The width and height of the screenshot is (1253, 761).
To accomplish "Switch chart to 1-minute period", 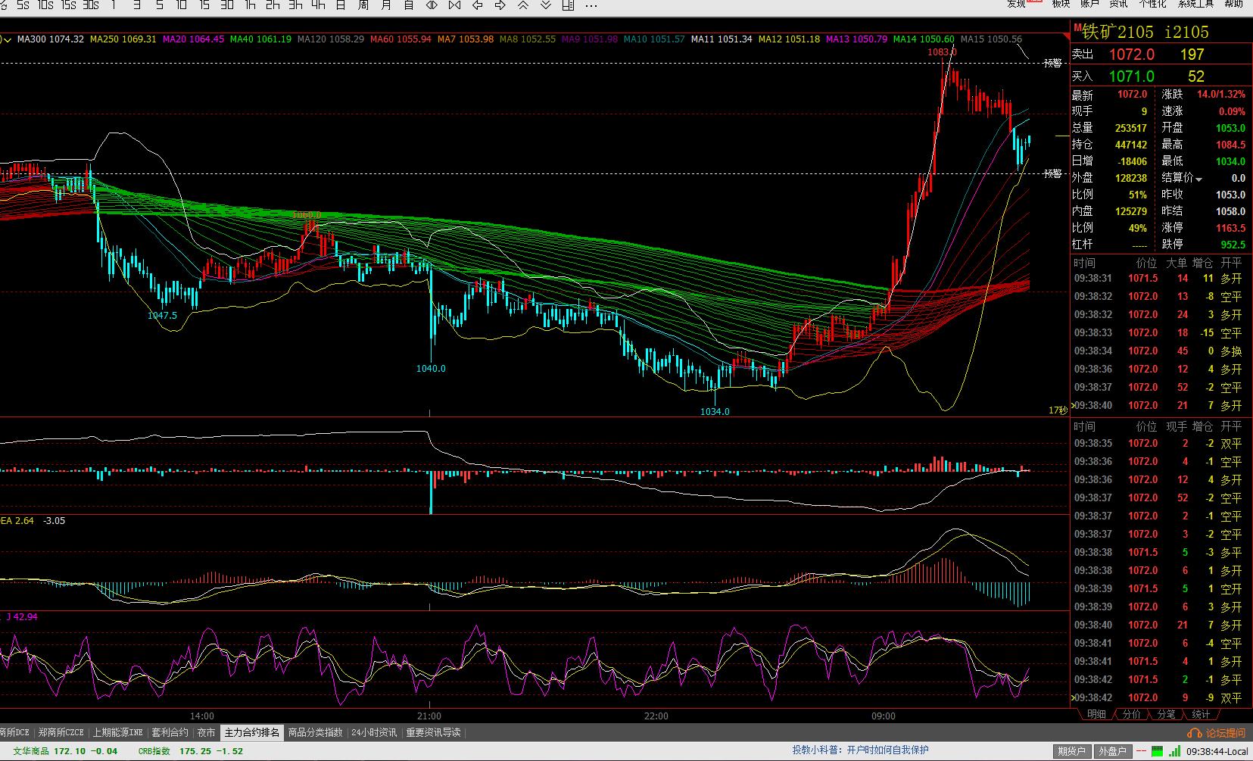I will (114, 5).
